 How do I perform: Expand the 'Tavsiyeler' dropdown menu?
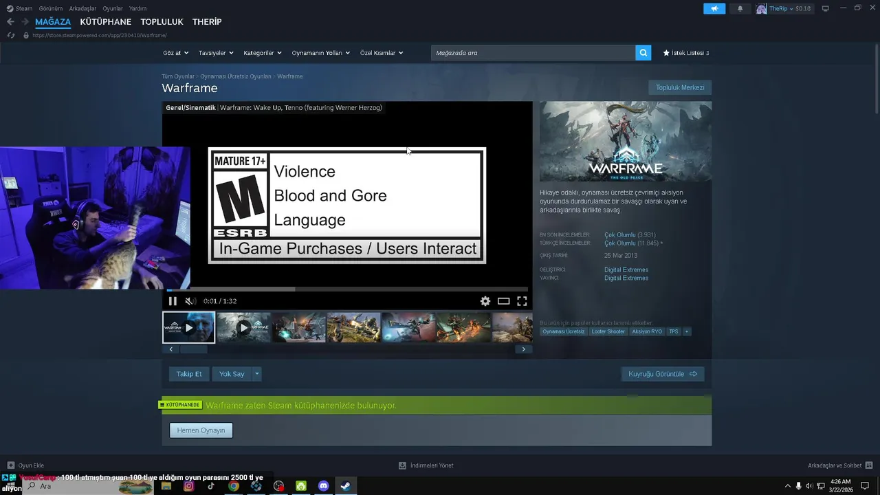(x=216, y=53)
